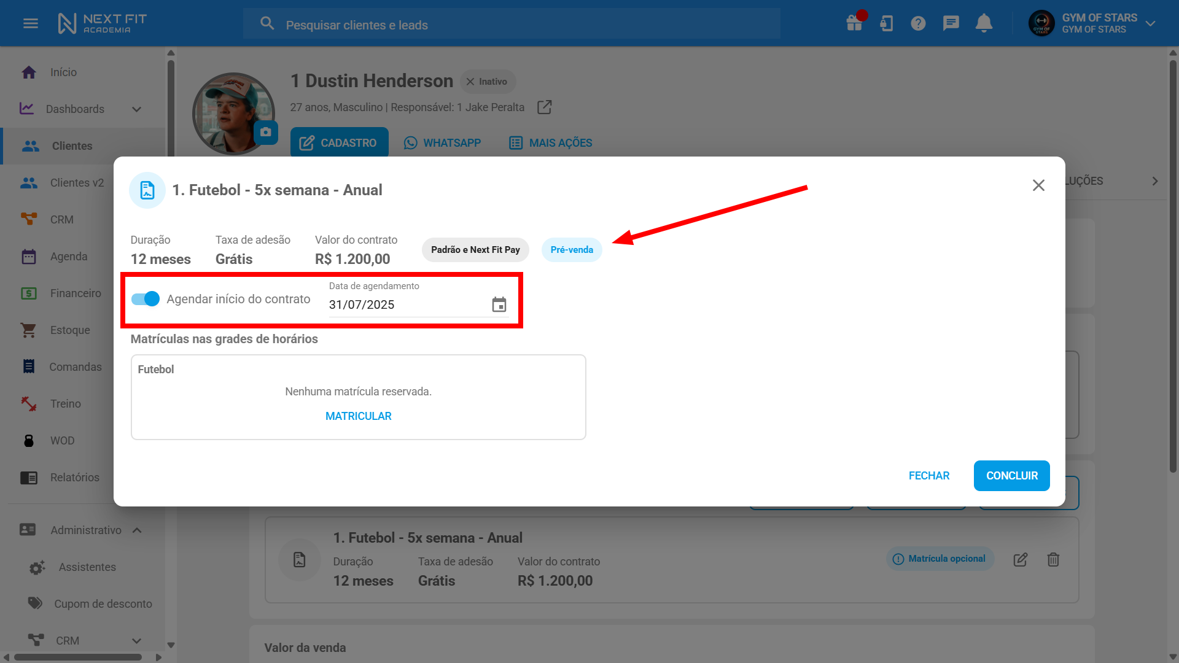Open the hamburger menu icon
Image resolution: width=1179 pixels, height=663 pixels.
(x=31, y=23)
